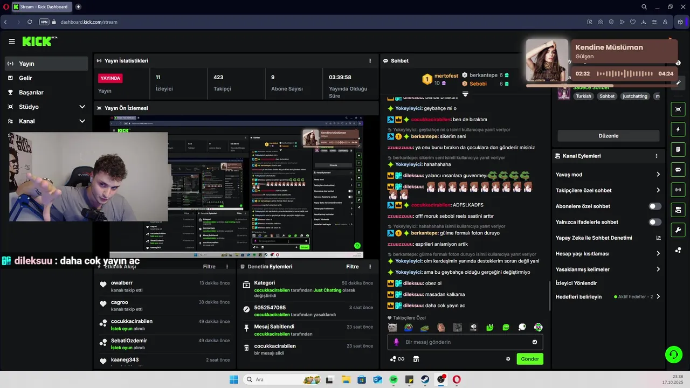The width and height of the screenshot is (690, 388).
Task: Click the pencil edit icon on right rail
Action: pos(678,83)
